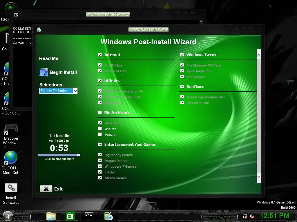The height and width of the screenshot is (222, 297).
Task: Click the network tray icon
Action: 245,216
